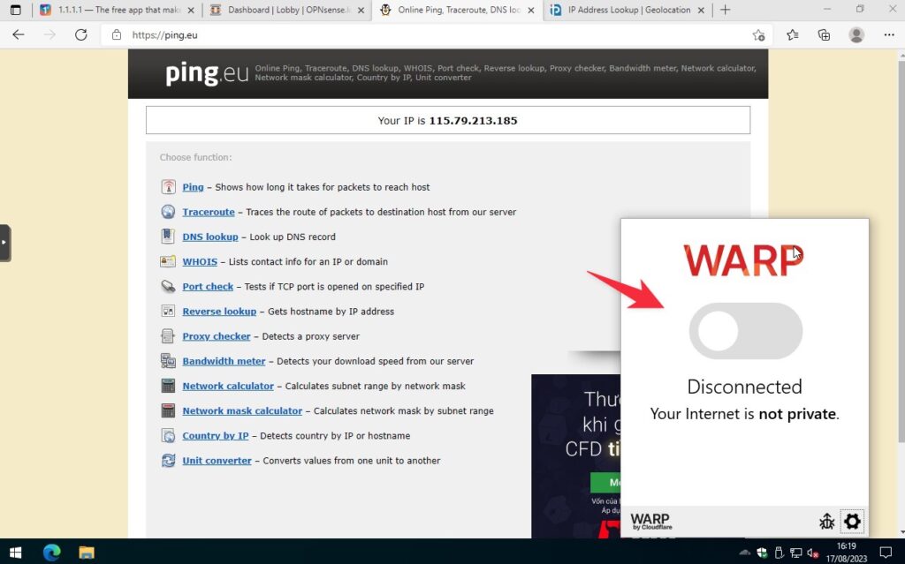Click the ping.eu site logo
The image size is (905, 564).
pyautogui.click(x=207, y=74)
